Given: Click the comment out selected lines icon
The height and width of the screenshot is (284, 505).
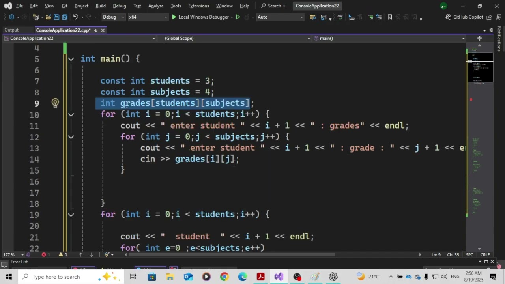Looking at the screenshot, I should point(370,17).
